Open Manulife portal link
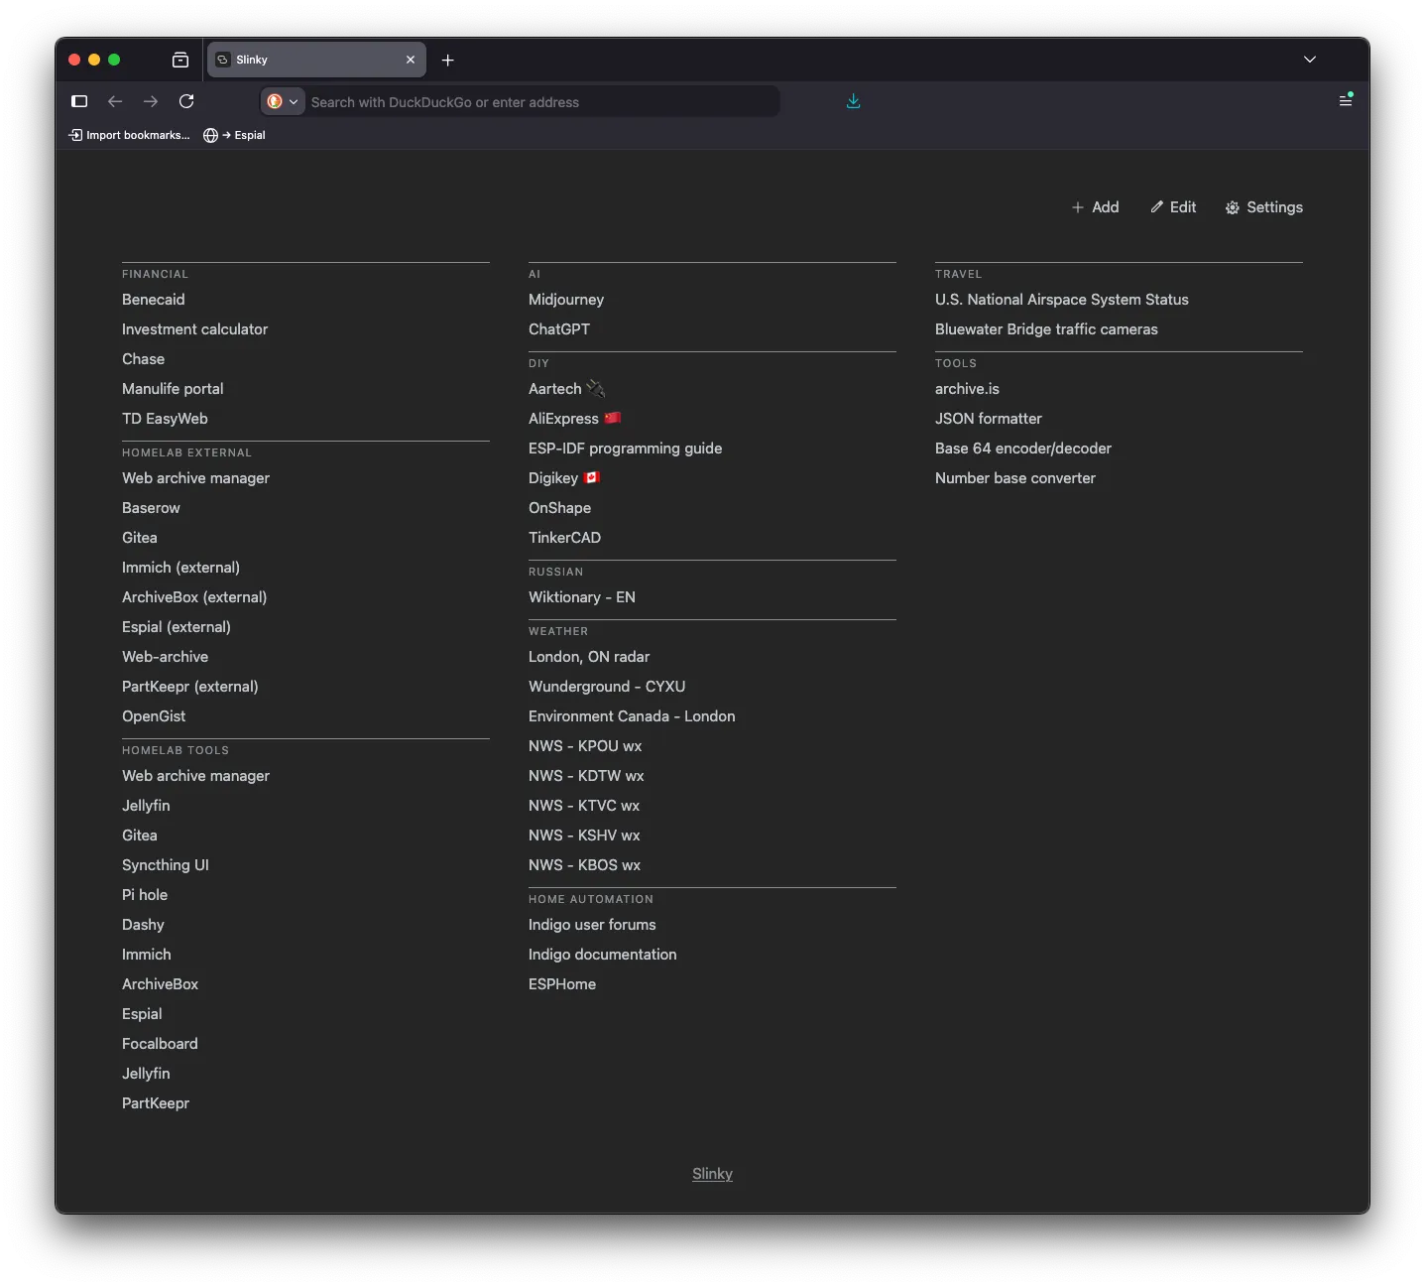Viewport: 1425px width, 1287px height. [173, 389]
